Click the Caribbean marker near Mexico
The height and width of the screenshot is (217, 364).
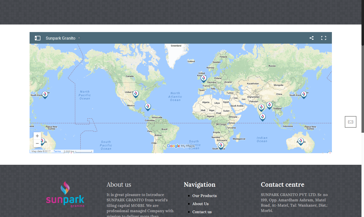[x=148, y=107]
